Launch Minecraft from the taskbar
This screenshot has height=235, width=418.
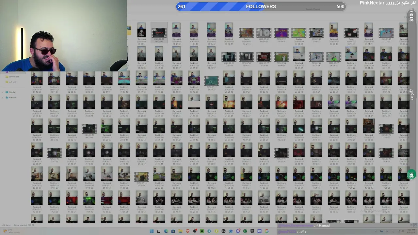[202, 231]
